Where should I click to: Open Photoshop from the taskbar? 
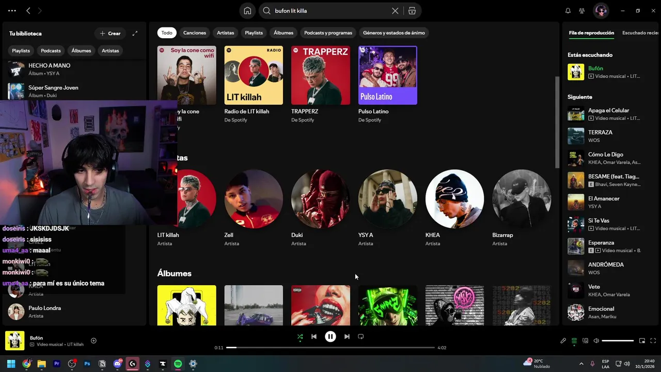[x=87, y=364]
